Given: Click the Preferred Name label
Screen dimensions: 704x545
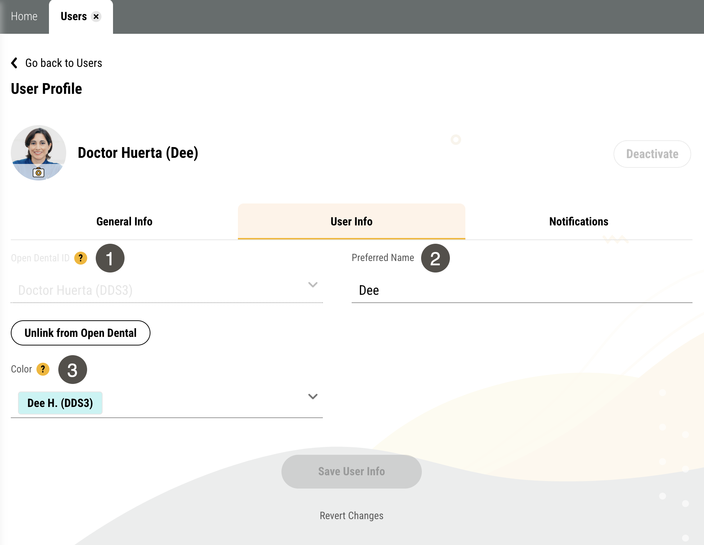Looking at the screenshot, I should (x=383, y=258).
